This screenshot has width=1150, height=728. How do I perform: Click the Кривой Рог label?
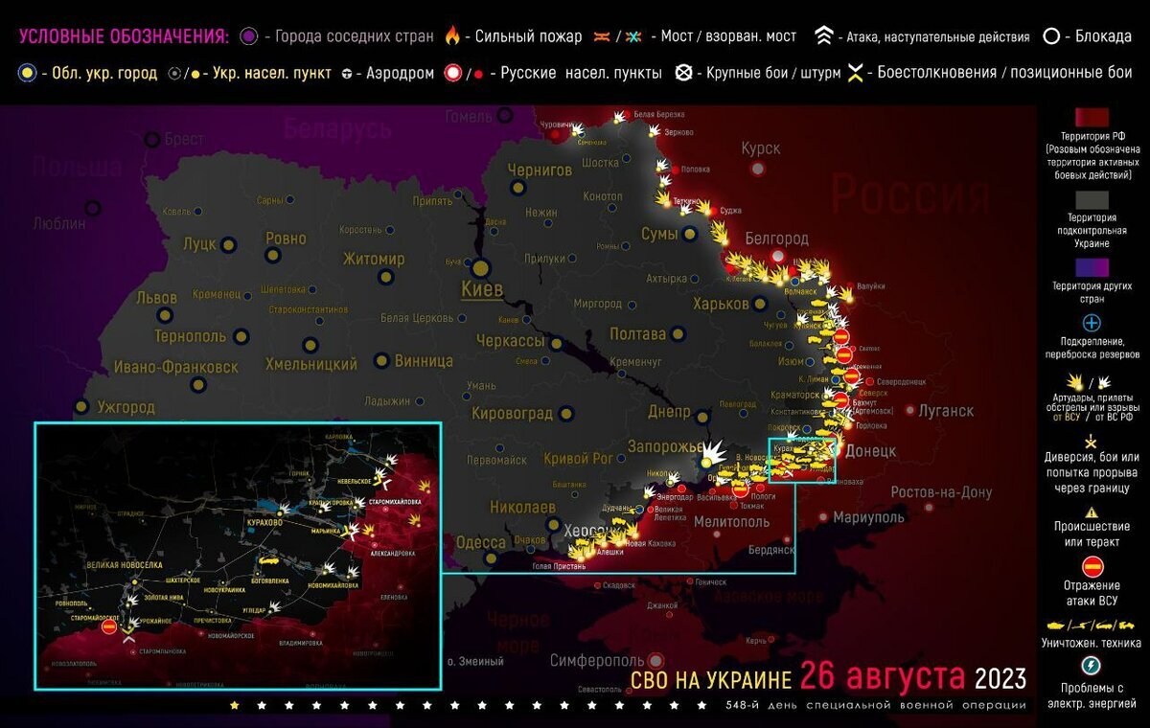[577, 458]
